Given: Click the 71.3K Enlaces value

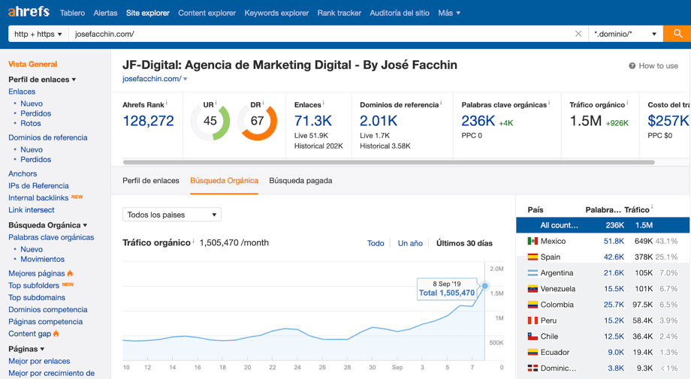Looking at the screenshot, I should (x=313, y=121).
